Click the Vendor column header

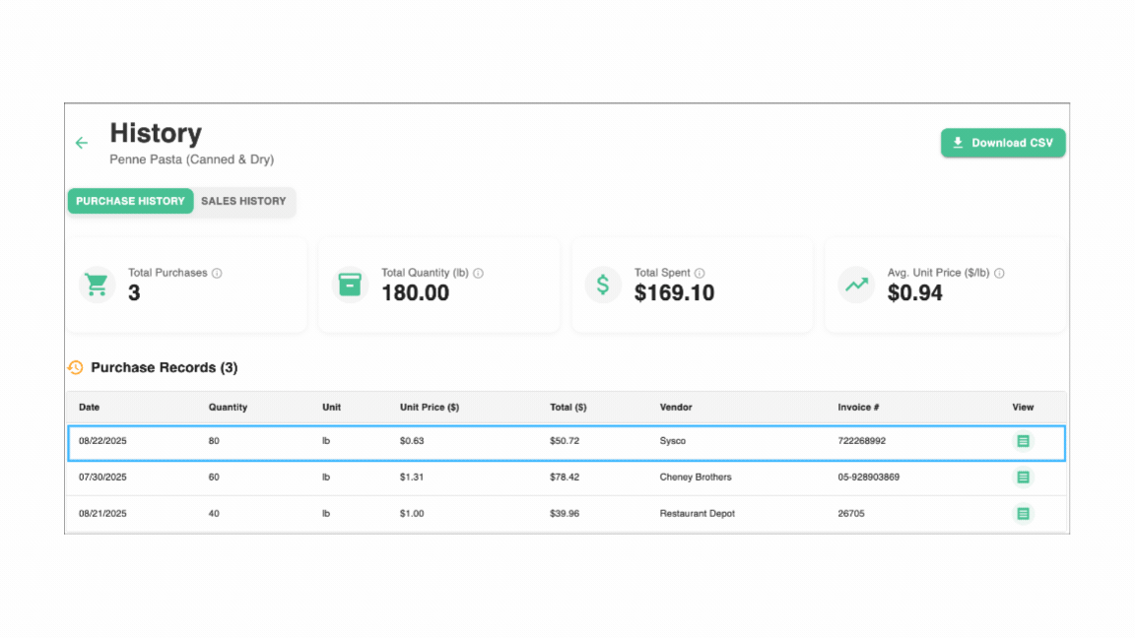click(x=676, y=407)
